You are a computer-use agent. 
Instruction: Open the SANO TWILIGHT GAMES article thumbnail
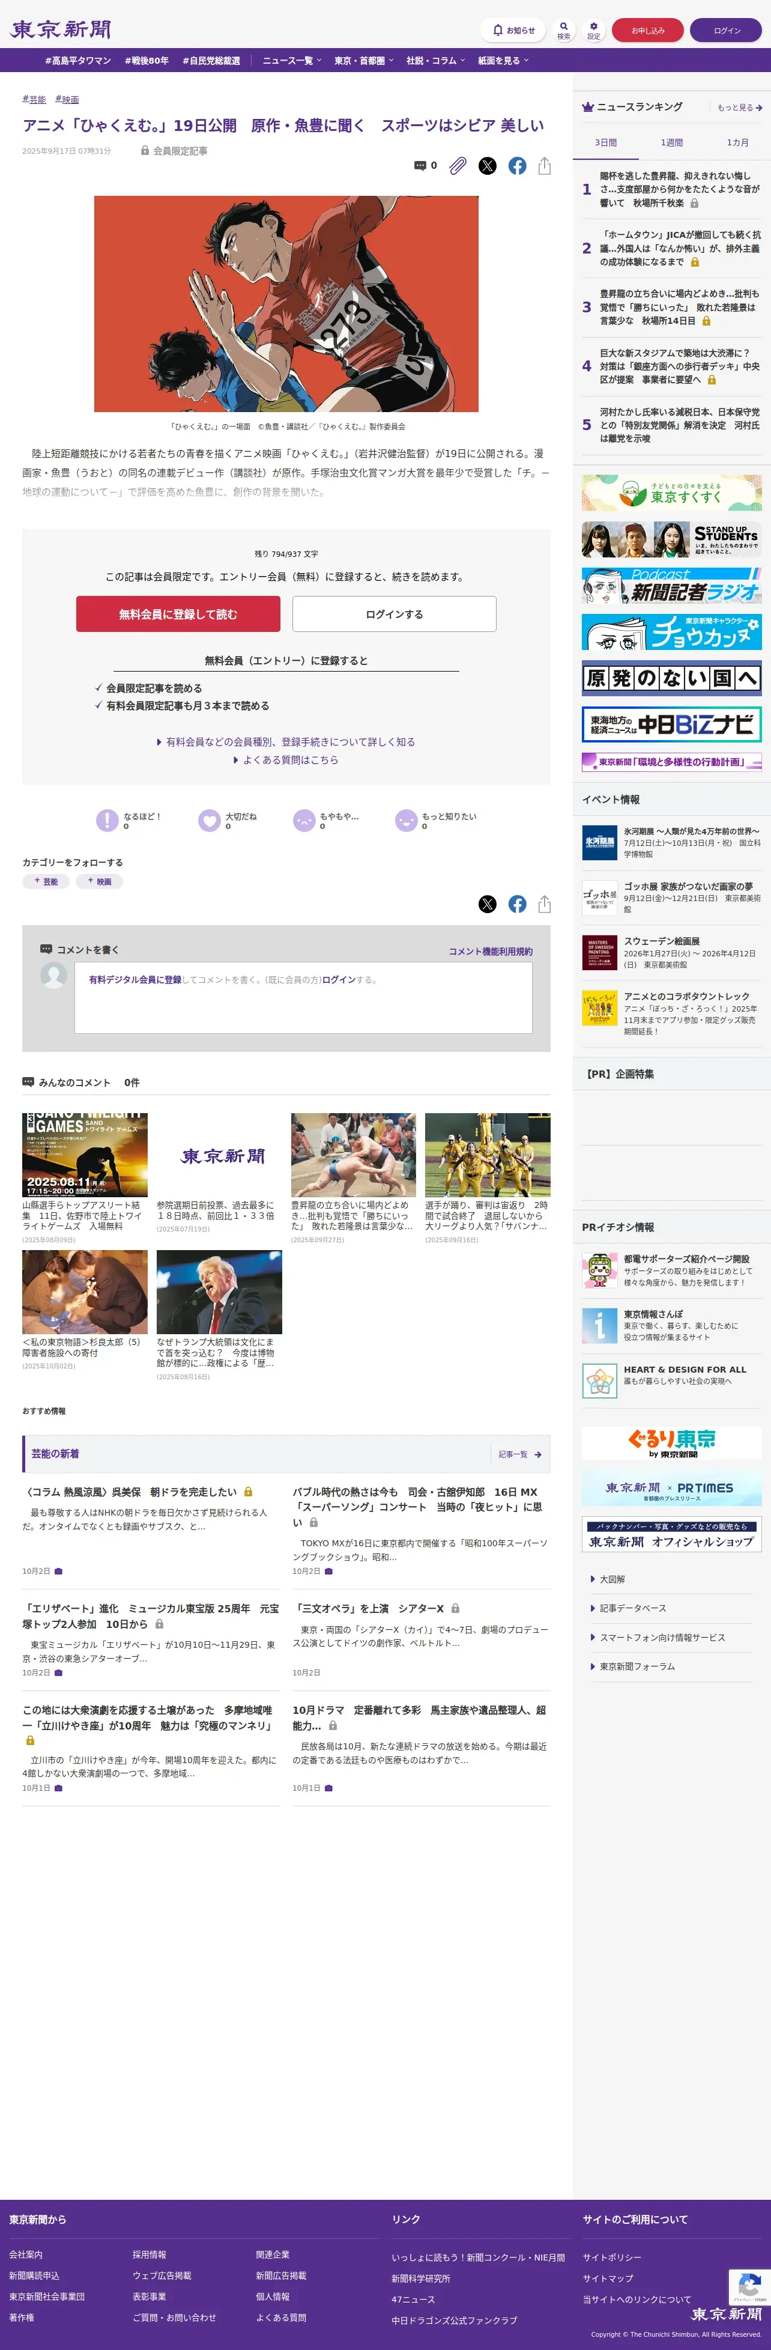(x=85, y=1154)
